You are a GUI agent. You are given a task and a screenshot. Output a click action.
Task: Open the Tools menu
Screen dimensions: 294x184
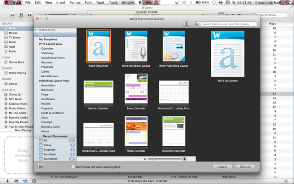click(x=100, y=2)
